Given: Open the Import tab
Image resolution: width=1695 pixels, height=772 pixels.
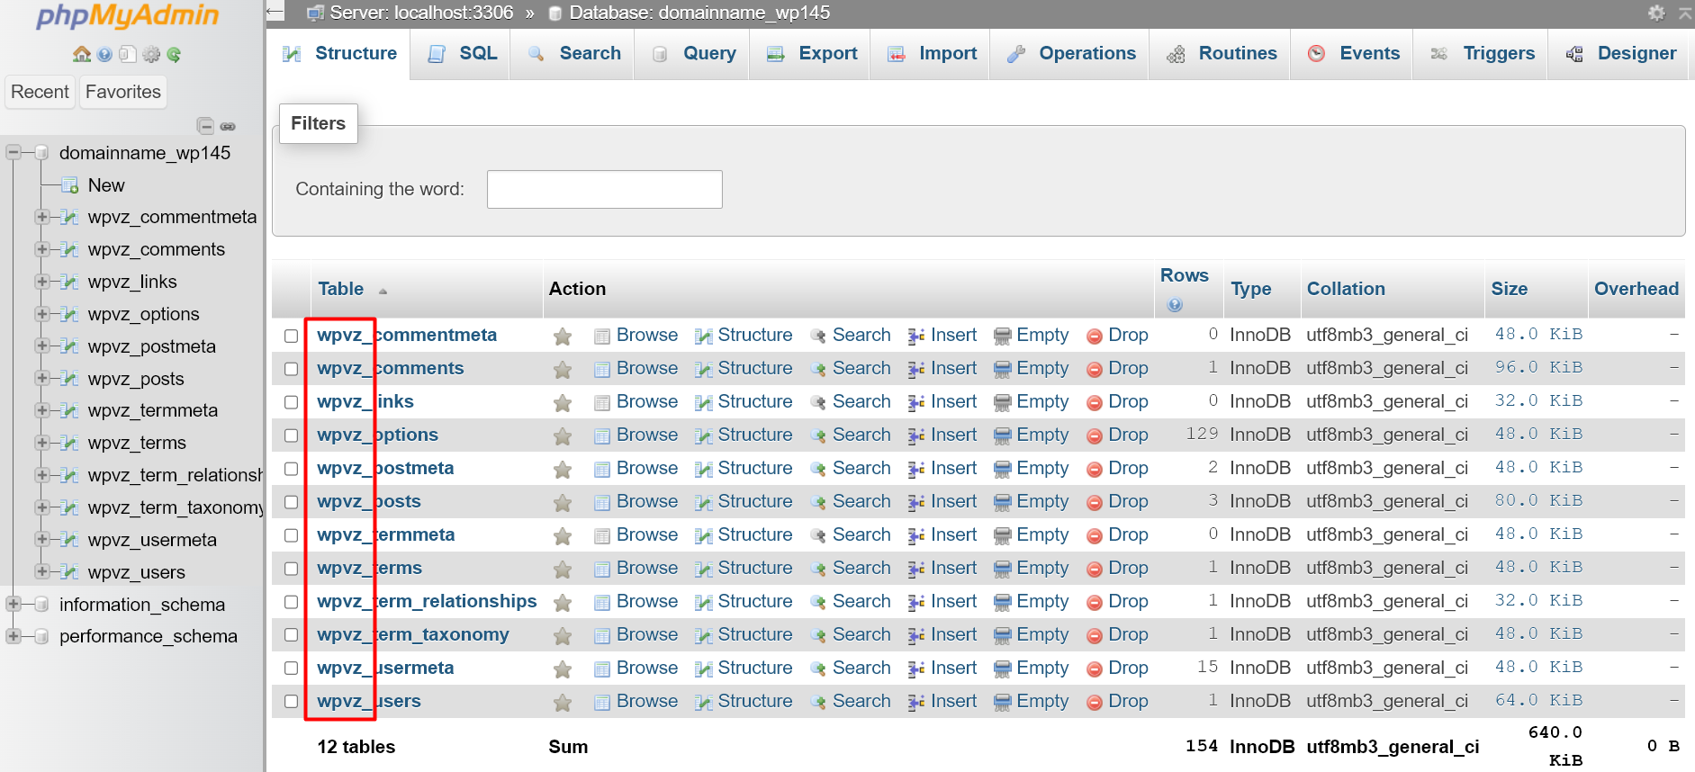Looking at the screenshot, I should click(x=930, y=54).
